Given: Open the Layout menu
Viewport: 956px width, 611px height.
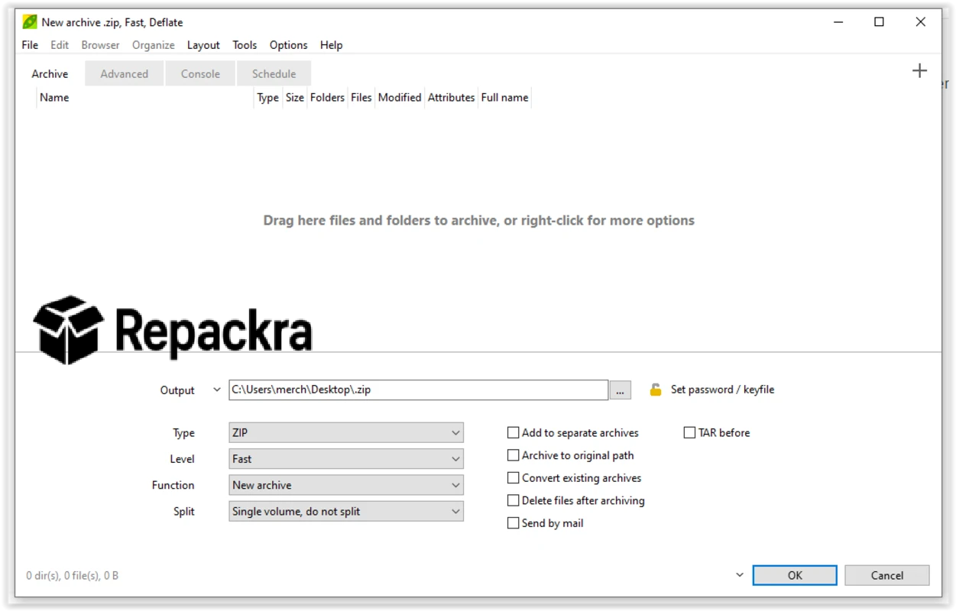Looking at the screenshot, I should (x=203, y=45).
